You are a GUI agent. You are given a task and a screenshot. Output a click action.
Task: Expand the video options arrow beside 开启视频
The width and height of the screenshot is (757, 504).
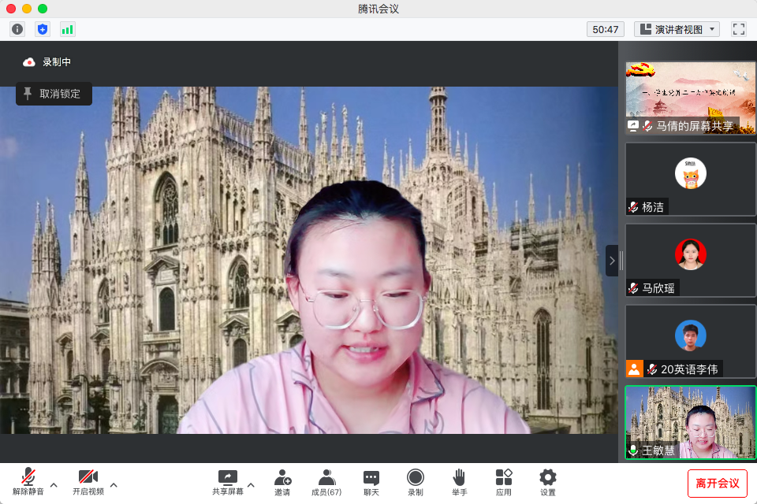point(114,485)
